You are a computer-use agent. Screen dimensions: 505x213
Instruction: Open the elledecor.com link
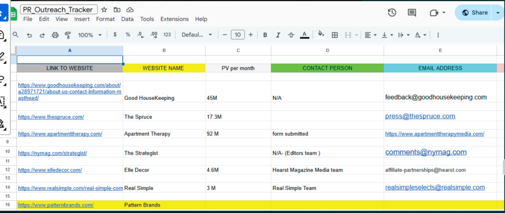tap(50, 170)
